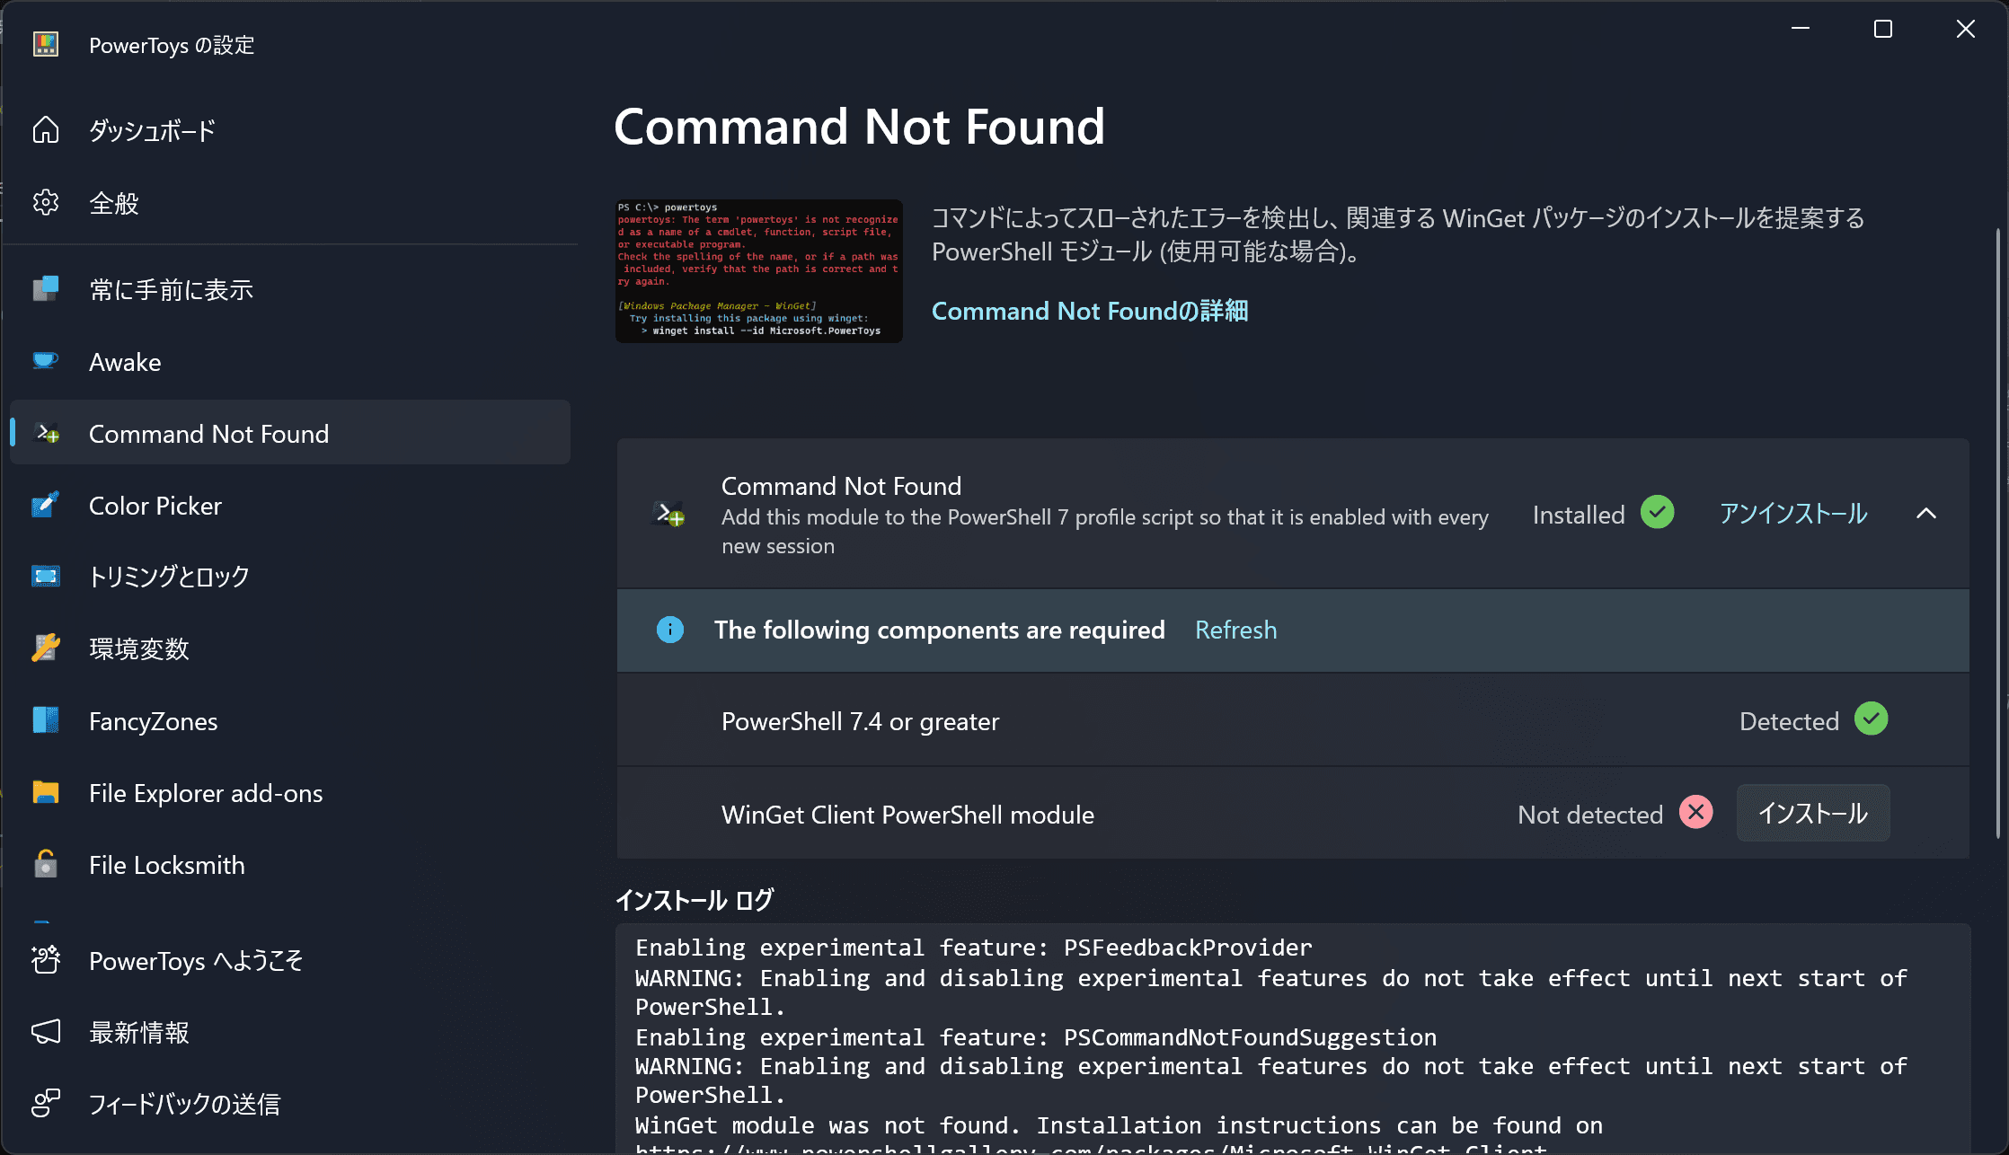This screenshot has width=2009, height=1155.
Task: Click the green Installed checkmark icon
Action: pyautogui.click(x=1658, y=513)
